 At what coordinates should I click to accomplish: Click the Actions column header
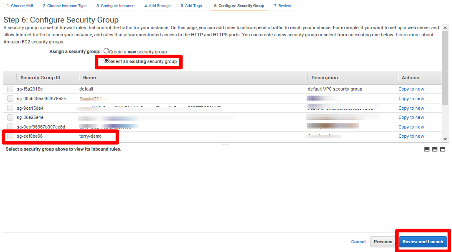click(410, 78)
